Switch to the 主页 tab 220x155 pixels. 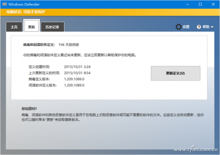pos(14,27)
